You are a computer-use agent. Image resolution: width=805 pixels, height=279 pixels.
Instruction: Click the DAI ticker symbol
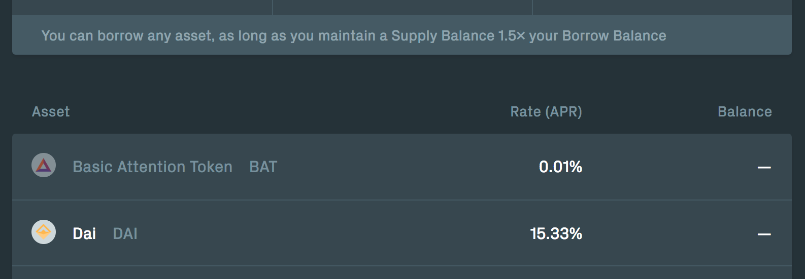coord(125,233)
